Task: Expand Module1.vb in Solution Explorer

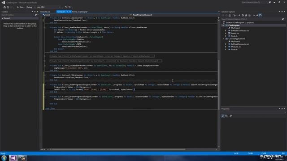Action: [226, 47]
